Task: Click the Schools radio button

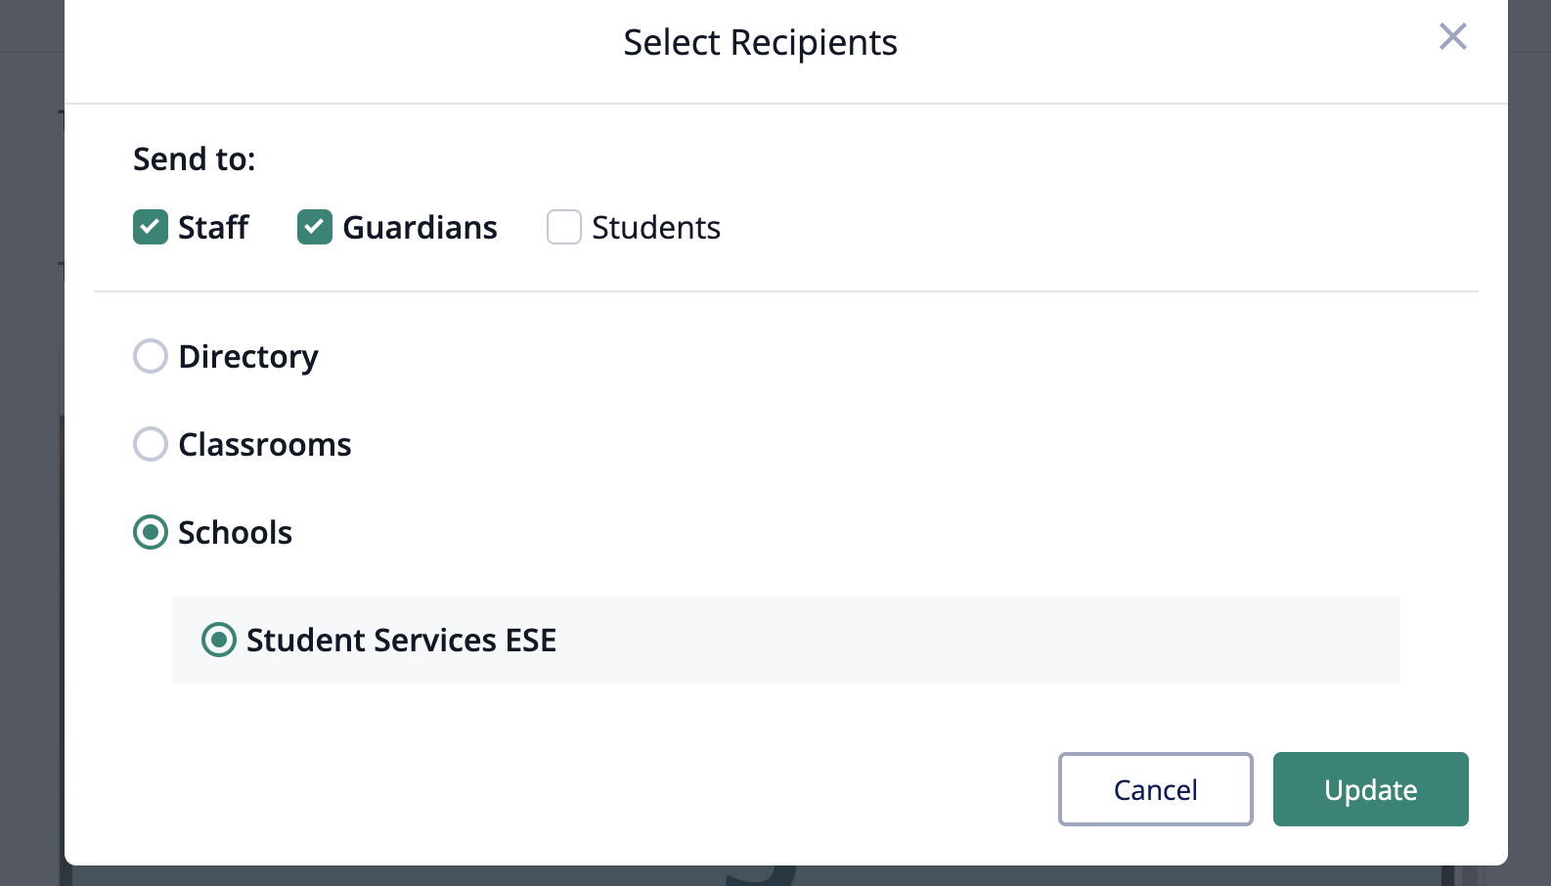Action: pyautogui.click(x=151, y=532)
